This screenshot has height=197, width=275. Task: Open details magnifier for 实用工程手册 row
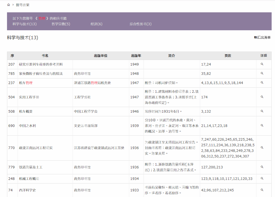tap(262, 97)
